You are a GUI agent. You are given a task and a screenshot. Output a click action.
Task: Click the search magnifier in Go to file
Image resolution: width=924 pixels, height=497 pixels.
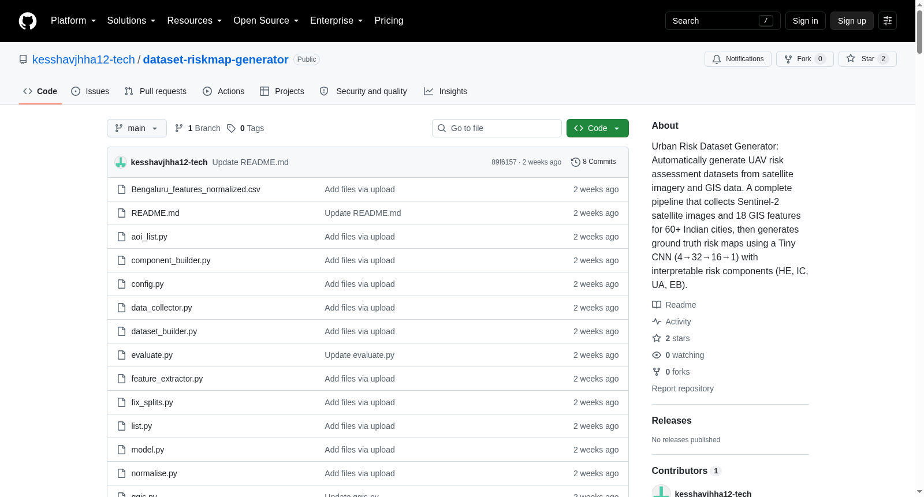point(442,128)
